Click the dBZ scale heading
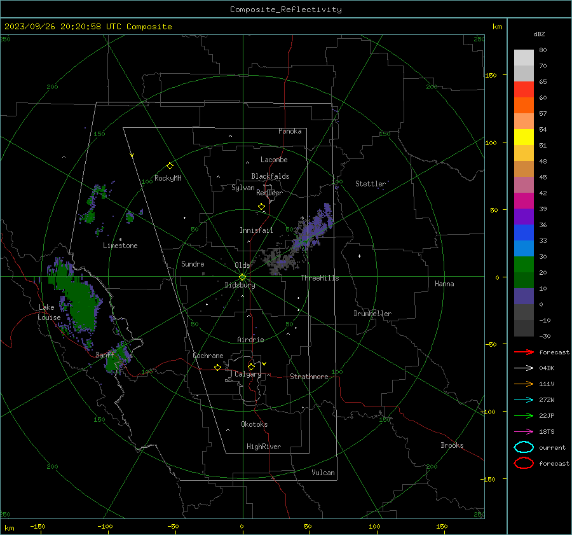 click(539, 34)
